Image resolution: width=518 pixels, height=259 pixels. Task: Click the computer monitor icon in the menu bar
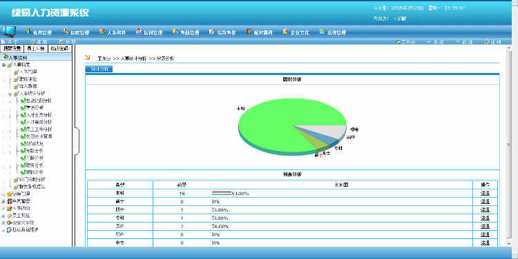click(x=8, y=32)
